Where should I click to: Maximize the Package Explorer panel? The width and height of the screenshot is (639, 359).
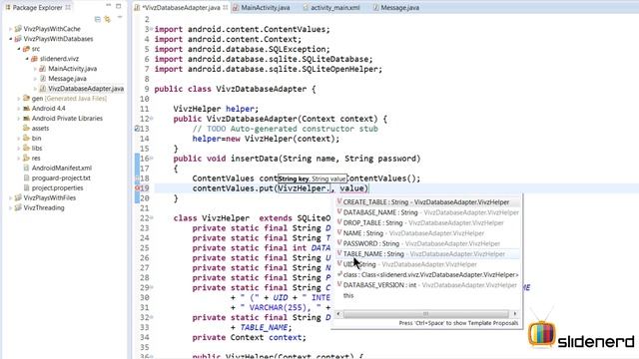119,6
